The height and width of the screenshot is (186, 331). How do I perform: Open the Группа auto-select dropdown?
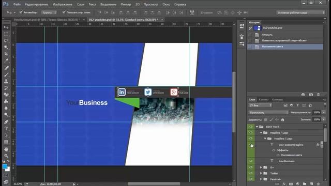tap(49, 12)
